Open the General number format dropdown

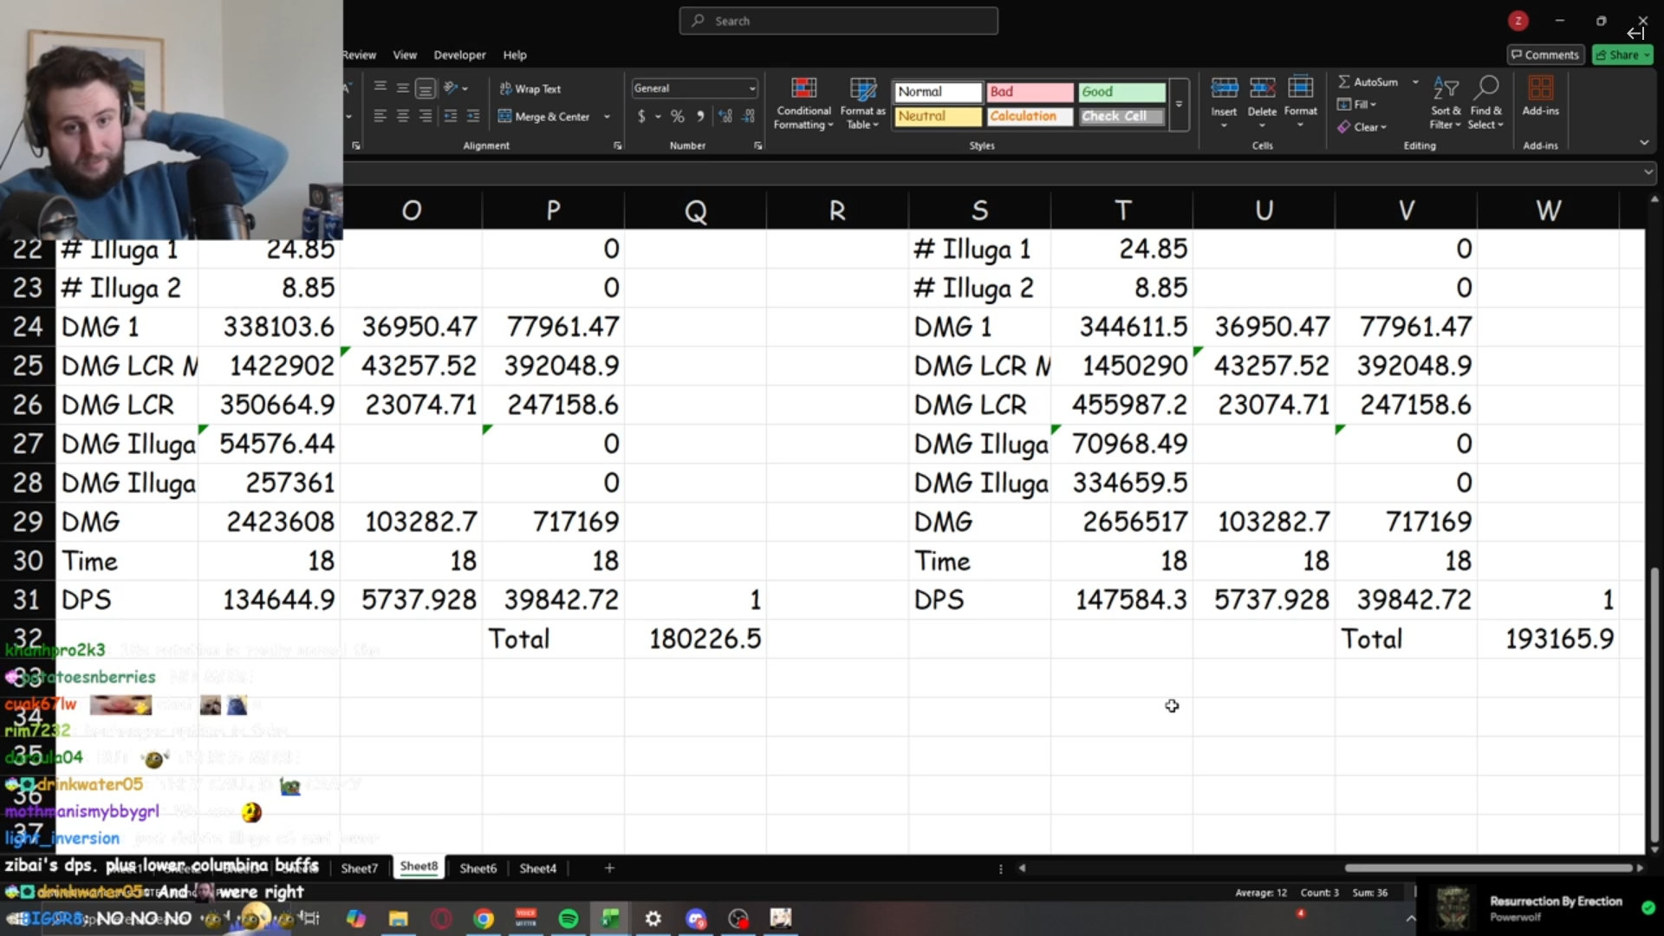(751, 88)
